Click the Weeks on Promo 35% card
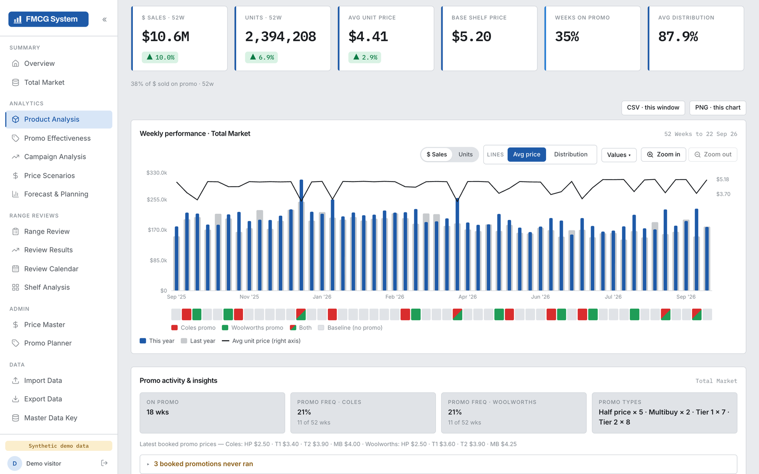Viewport: 759px width, 474px height. (592, 38)
